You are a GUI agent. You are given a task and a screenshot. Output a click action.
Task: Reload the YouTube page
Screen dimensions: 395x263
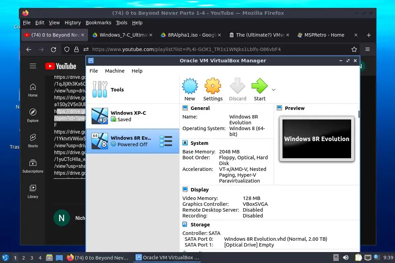pyautogui.click(x=53, y=50)
